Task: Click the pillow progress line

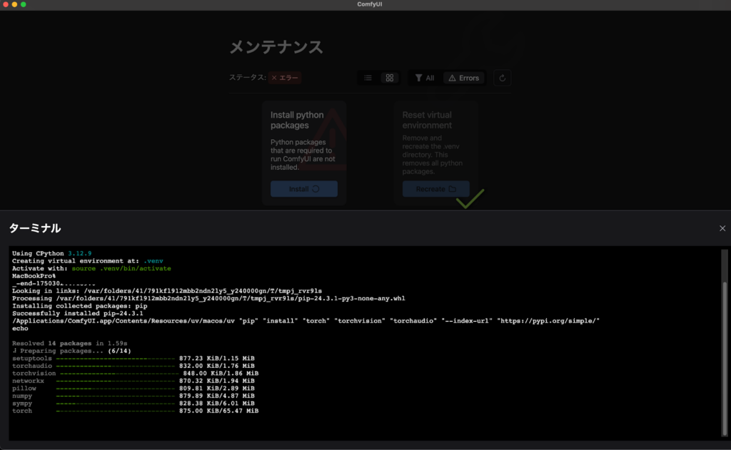Action: coord(133,388)
